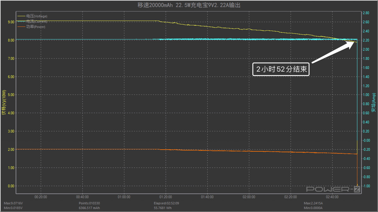
Task: Click the 00:20:00 time axis marker
Action: [41, 197]
